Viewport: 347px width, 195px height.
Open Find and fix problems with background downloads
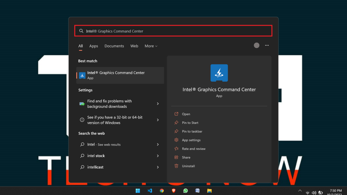[x=120, y=104]
